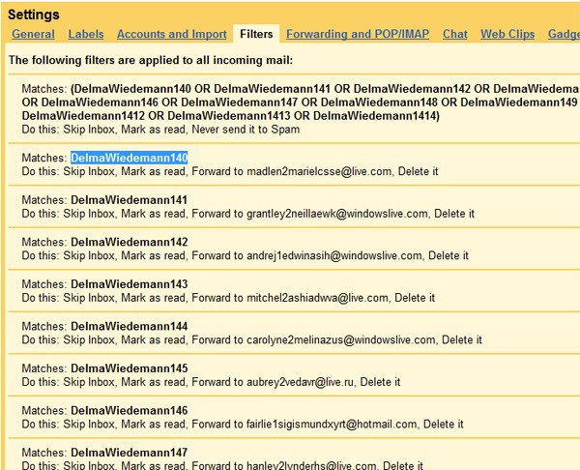Open the partially visible Gadgets tab
Image resolution: width=580 pixels, height=470 pixels.
[x=564, y=34]
